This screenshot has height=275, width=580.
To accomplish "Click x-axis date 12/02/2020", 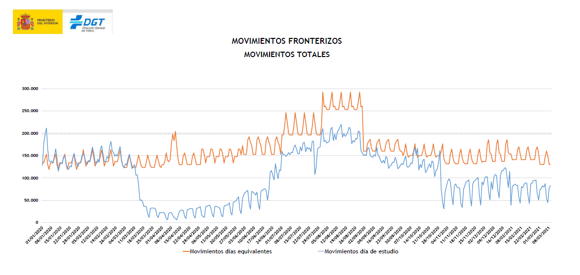I will [90, 234].
